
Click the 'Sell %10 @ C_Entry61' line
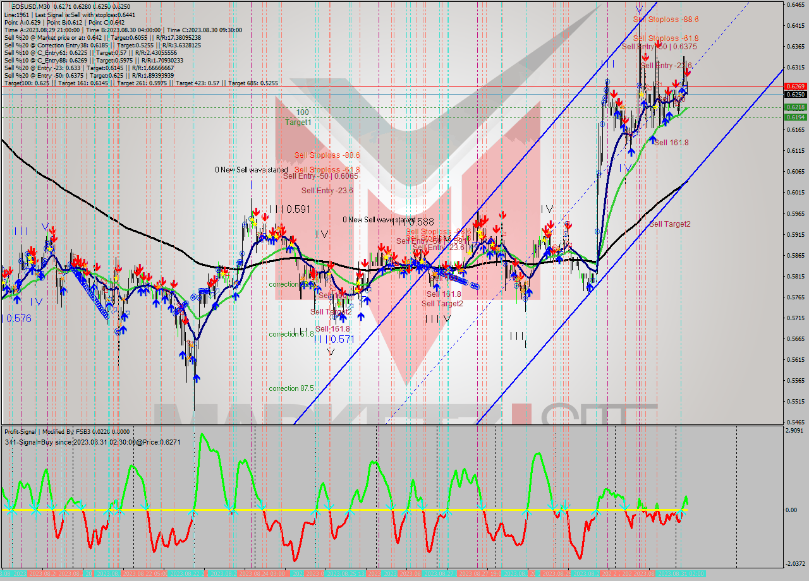91,53
